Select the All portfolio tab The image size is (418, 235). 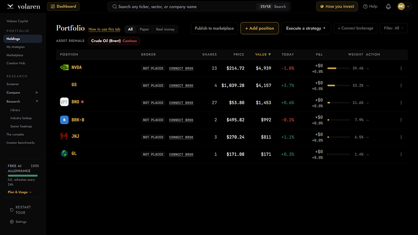(130, 29)
